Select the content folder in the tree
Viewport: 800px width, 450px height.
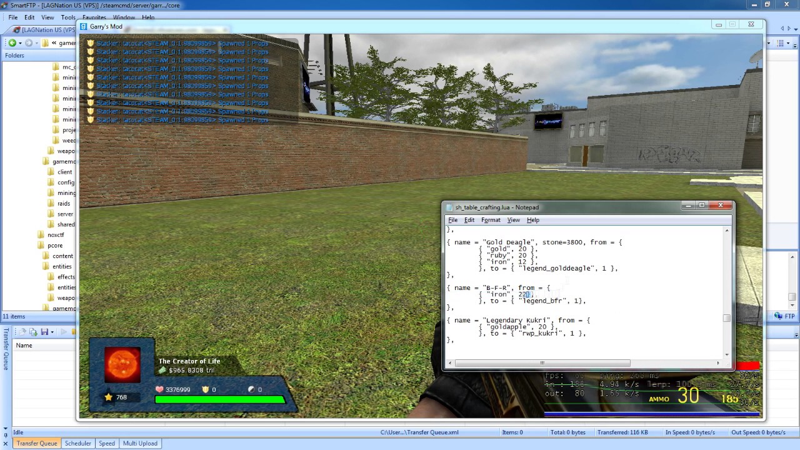[x=62, y=256]
